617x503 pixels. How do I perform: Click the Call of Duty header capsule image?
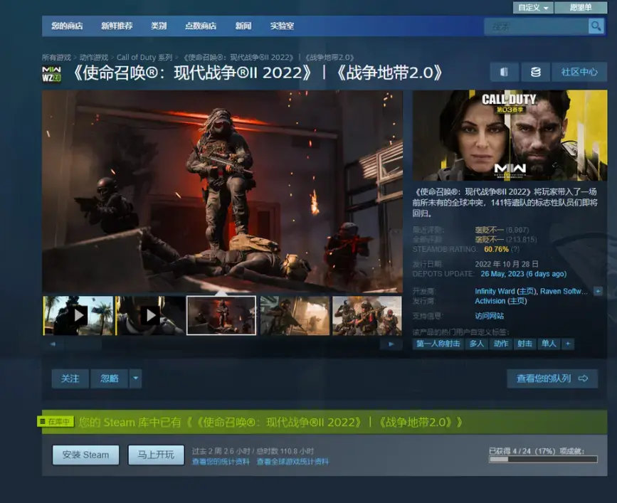click(x=510, y=135)
